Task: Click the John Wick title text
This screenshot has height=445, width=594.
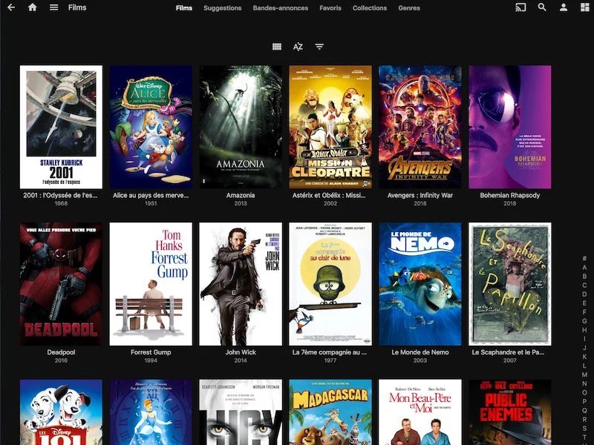Action: 241,352
